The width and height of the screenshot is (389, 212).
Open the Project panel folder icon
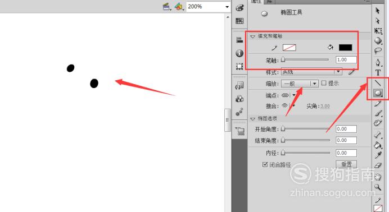point(240,131)
